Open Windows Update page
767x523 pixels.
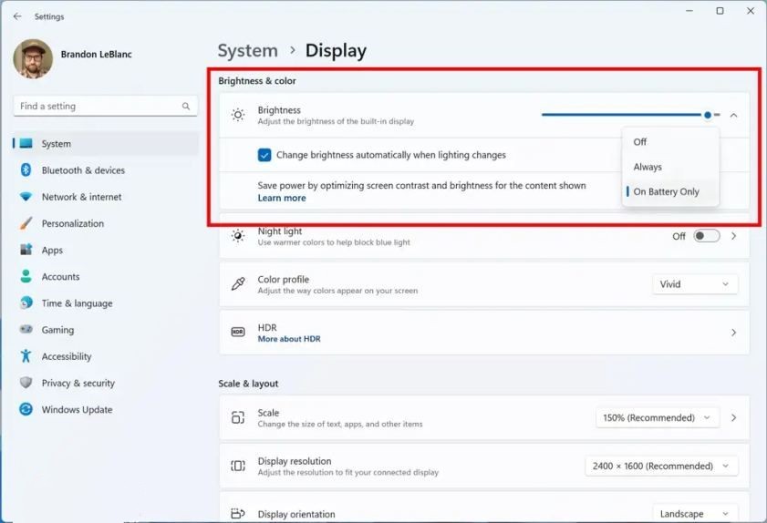[x=77, y=410]
